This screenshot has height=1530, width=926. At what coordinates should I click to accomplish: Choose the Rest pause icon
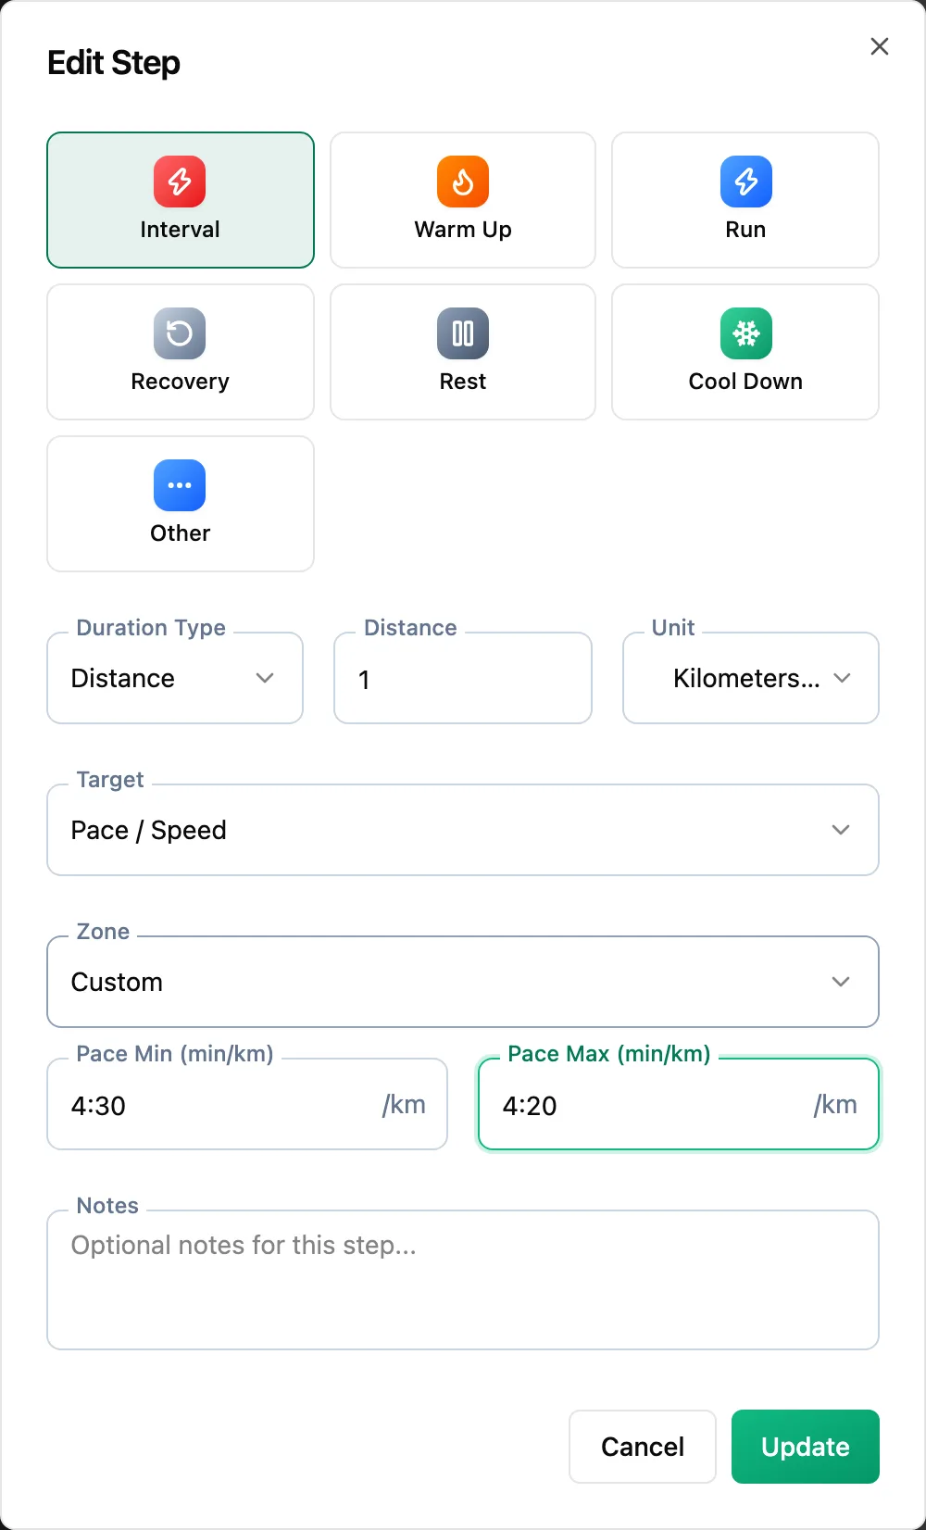point(463,333)
